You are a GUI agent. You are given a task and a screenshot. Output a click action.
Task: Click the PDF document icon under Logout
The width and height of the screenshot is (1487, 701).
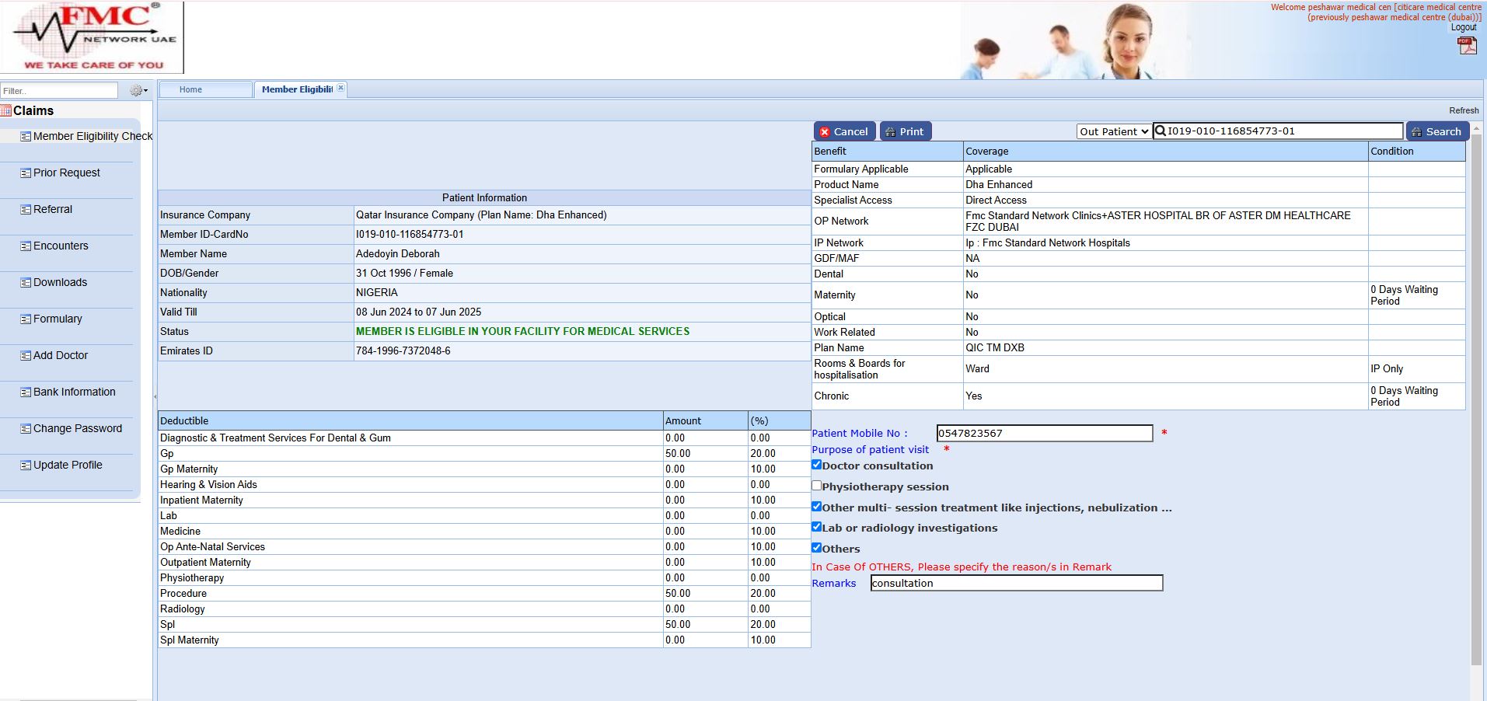(1466, 46)
